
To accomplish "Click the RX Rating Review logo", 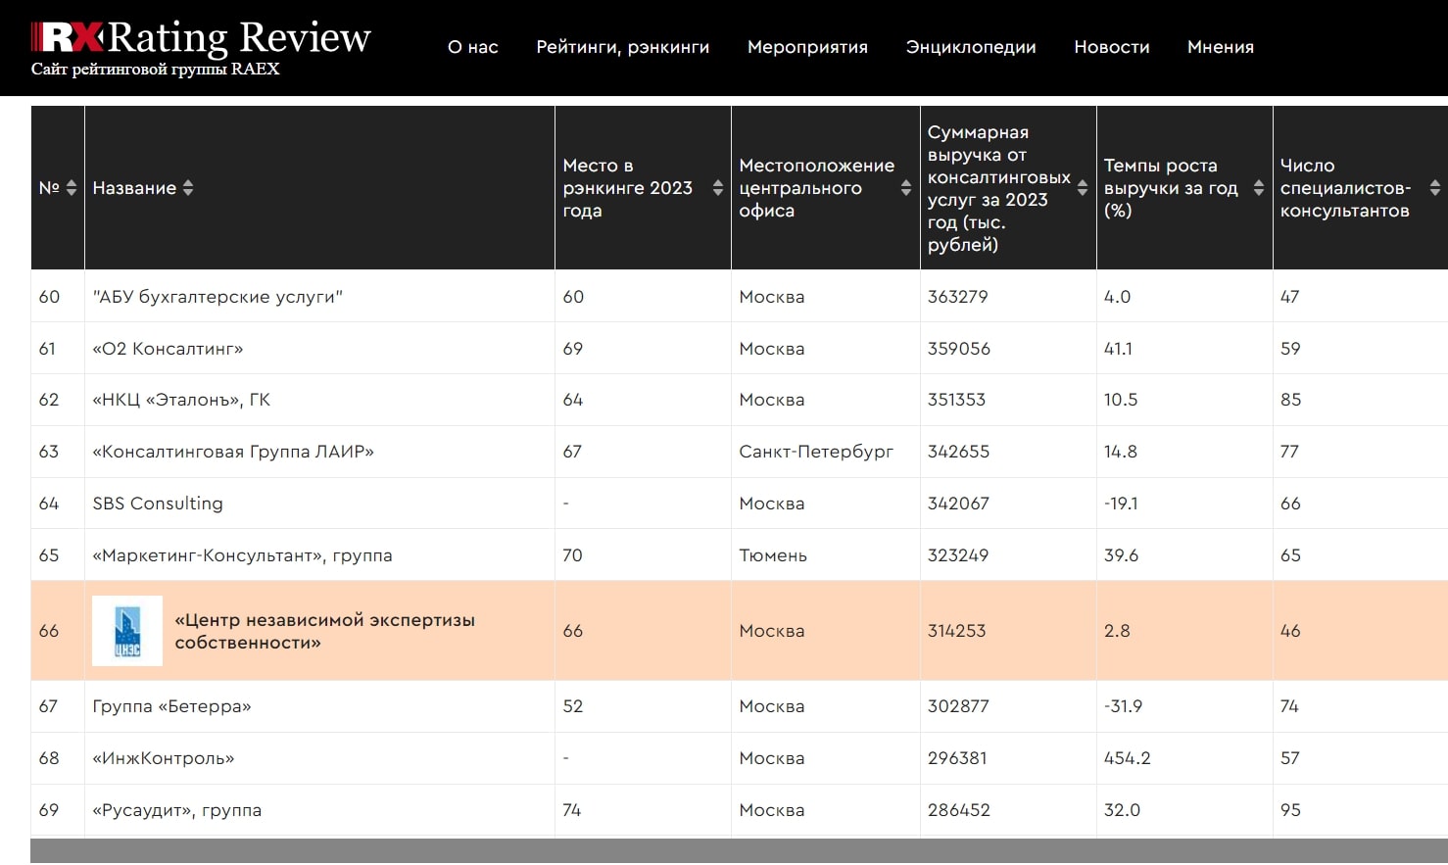I will [x=201, y=38].
